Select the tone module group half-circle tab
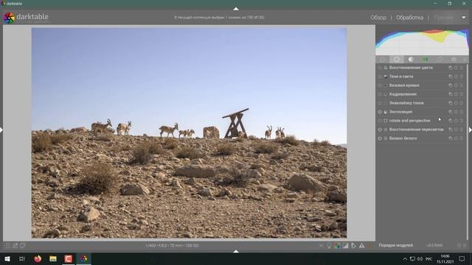Image resolution: width=472 pixels, height=265 pixels. 411,60
